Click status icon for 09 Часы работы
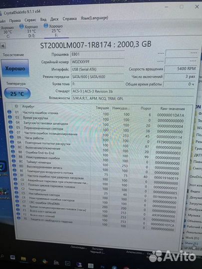 click(x=11, y=137)
